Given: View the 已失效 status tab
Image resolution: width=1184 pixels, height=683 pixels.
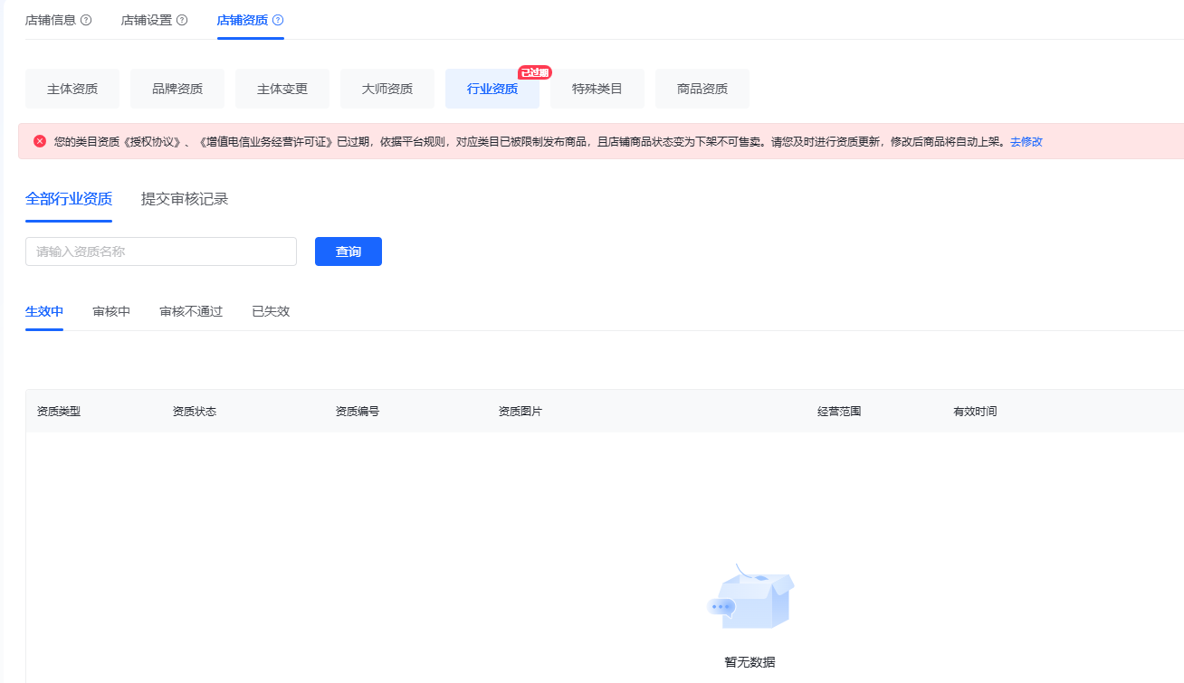Looking at the screenshot, I should (x=271, y=311).
